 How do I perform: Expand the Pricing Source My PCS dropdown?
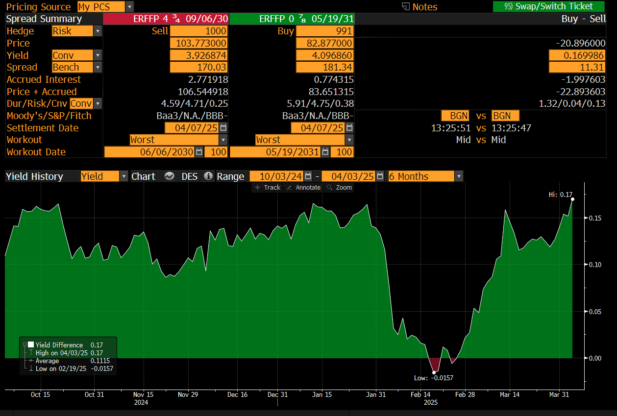pos(129,7)
